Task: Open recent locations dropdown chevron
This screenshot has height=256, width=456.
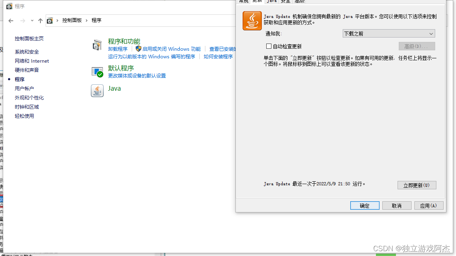Action: pos(32,21)
